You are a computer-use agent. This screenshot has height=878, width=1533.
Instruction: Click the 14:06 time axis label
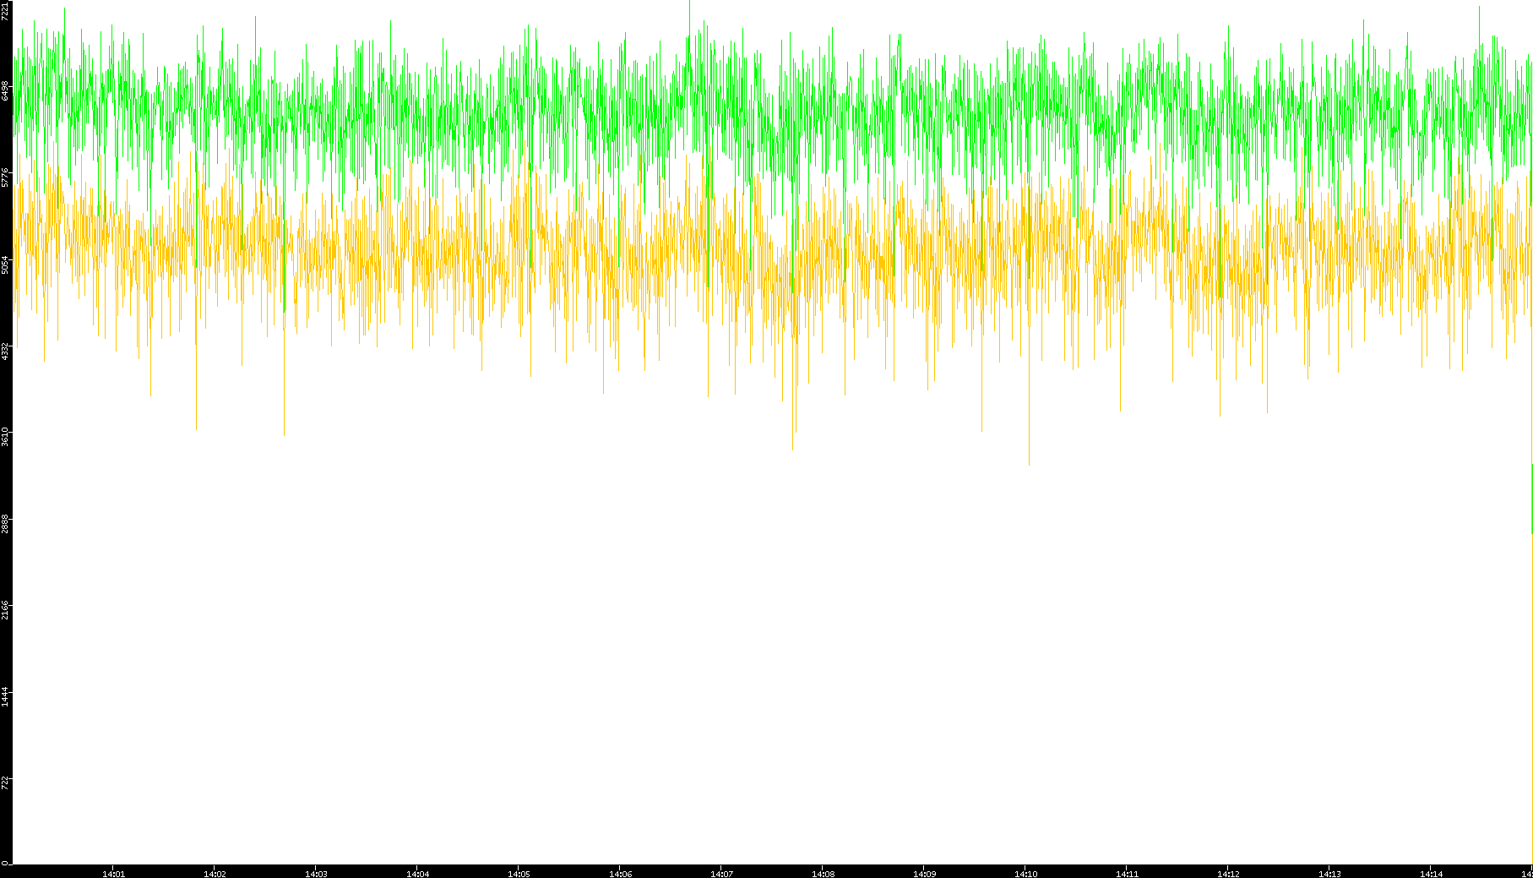(620, 874)
